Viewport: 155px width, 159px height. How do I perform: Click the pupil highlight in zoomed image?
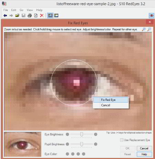point(76,83)
